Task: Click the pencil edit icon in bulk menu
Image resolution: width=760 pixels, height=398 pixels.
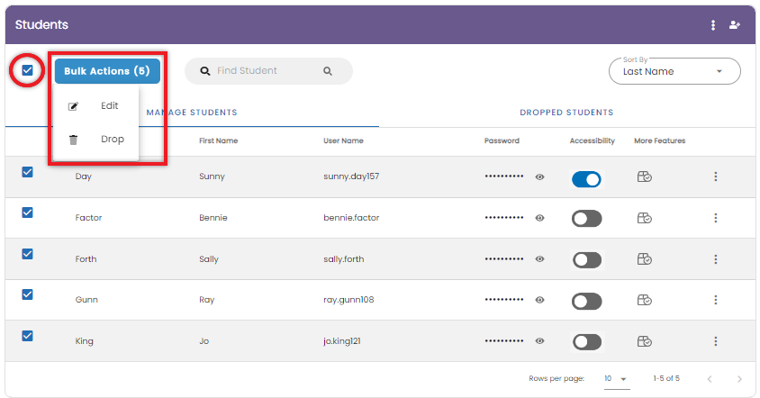Action: click(73, 106)
